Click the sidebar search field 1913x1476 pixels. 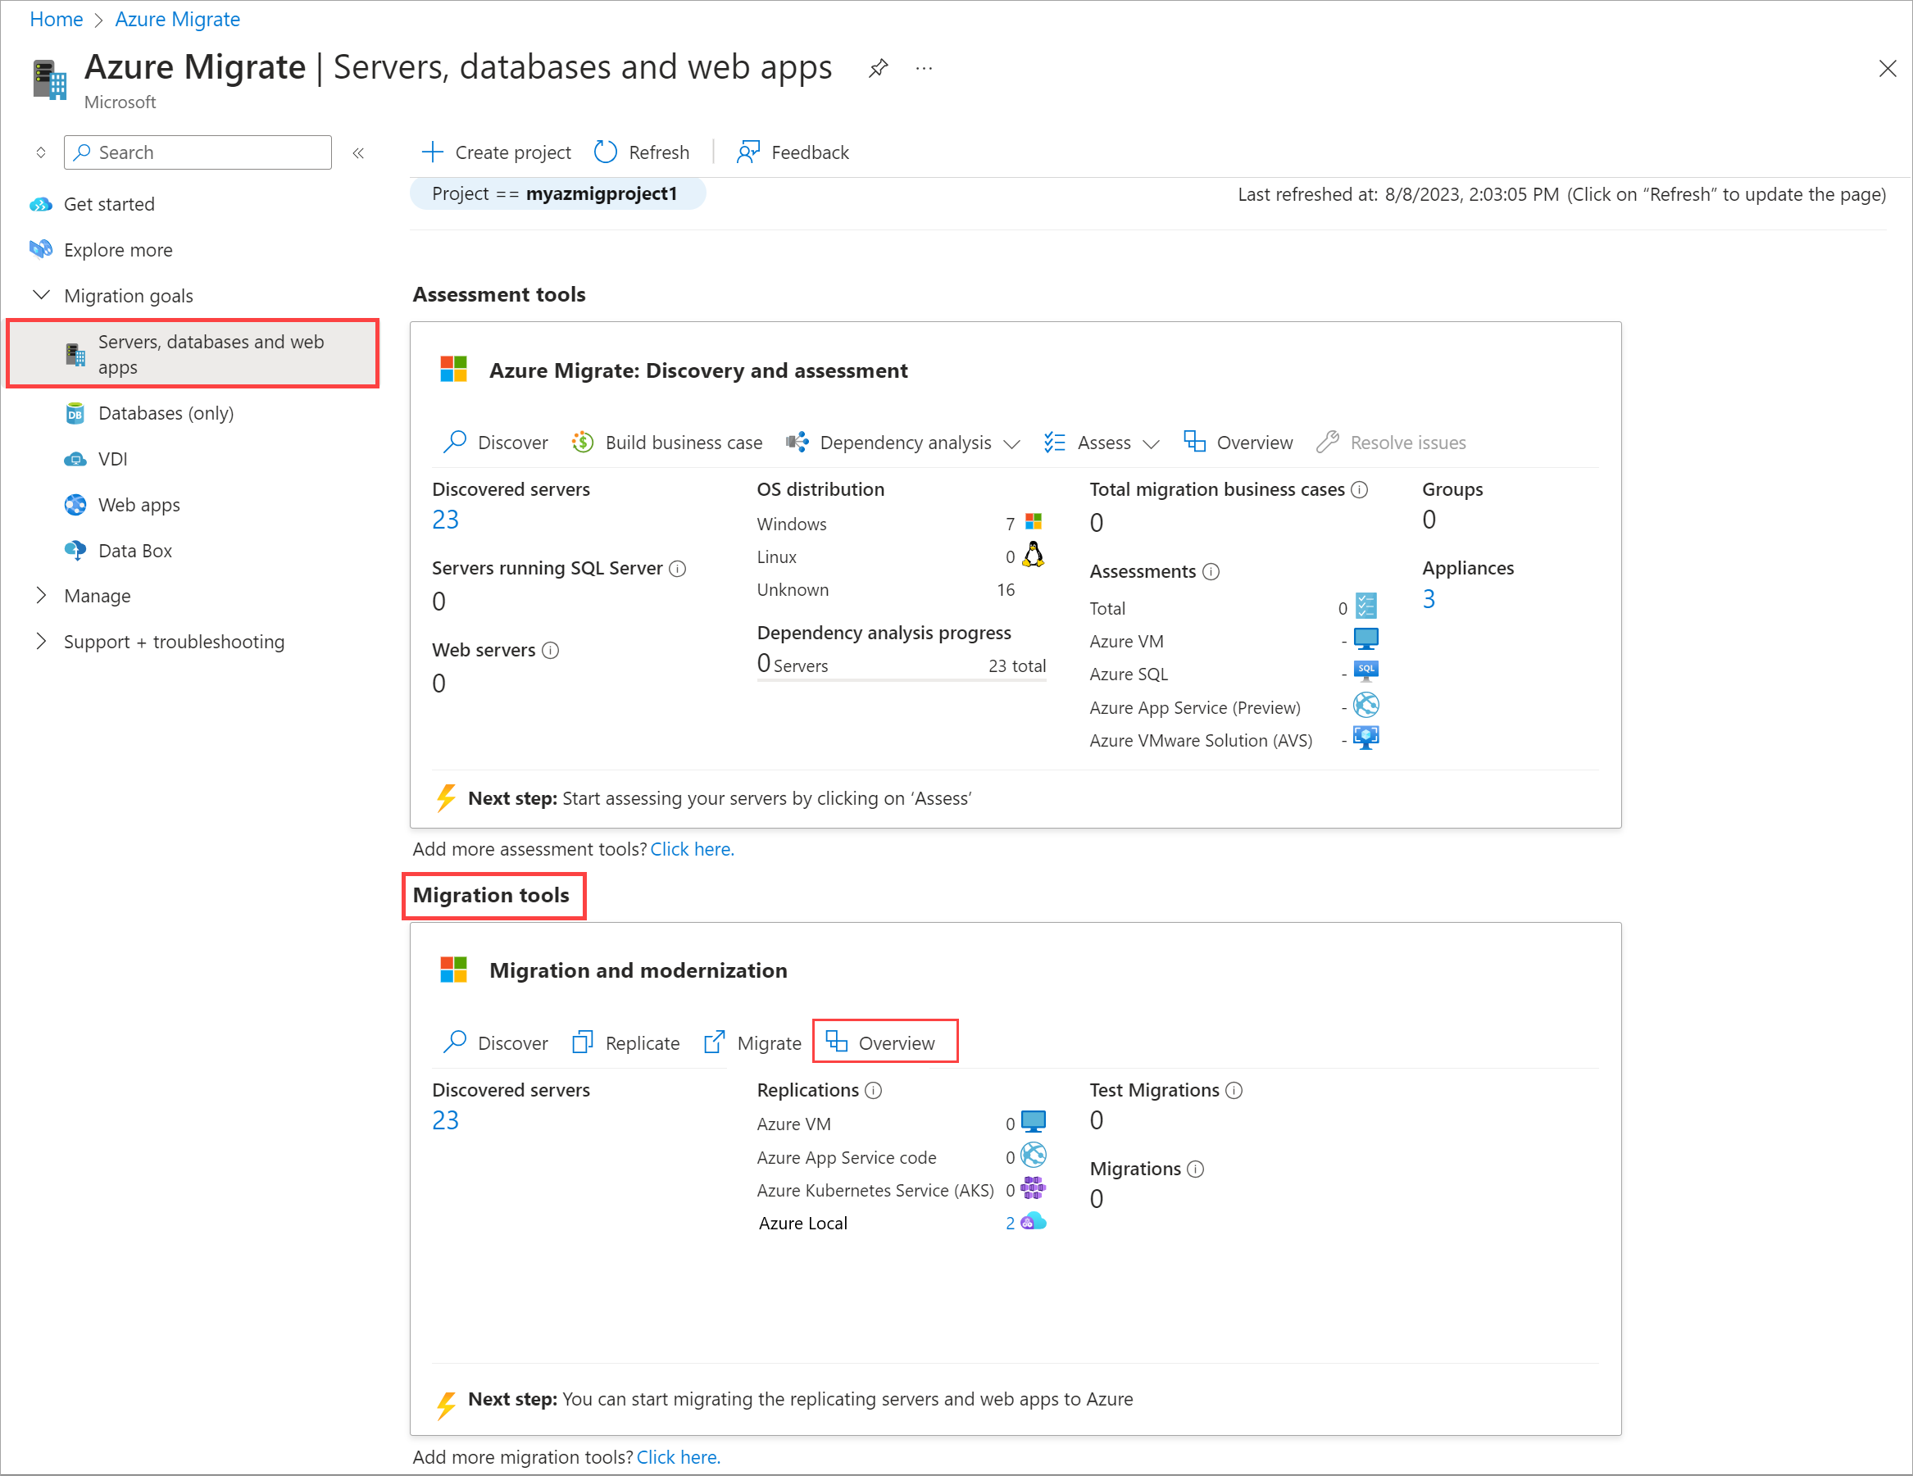(x=197, y=152)
